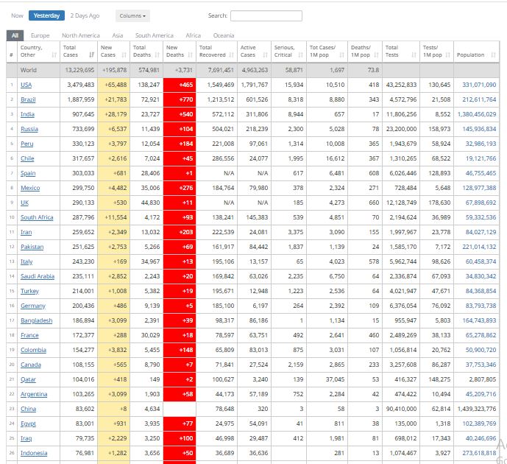Sort by Active Cases column header
This screenshot has width=507, height=464.
[252, 51]
